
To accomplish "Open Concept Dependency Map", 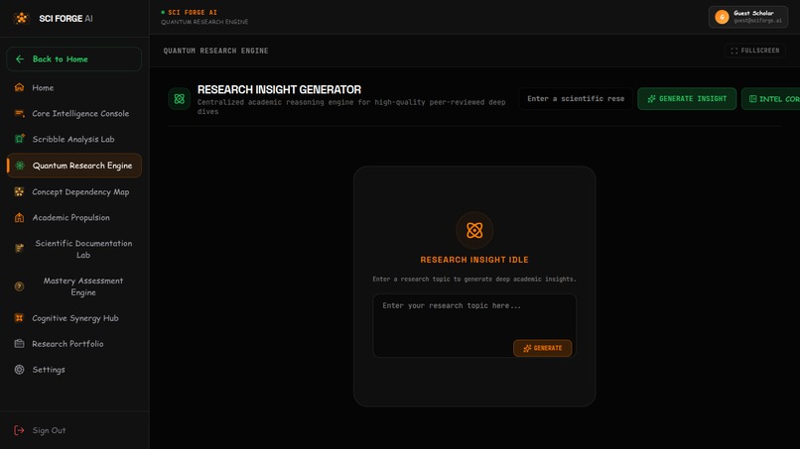I will [x=74, y=191].
